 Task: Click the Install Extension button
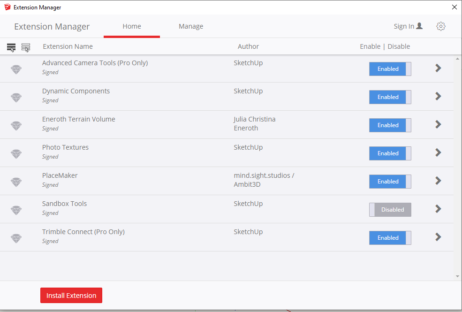coord(71,295)
